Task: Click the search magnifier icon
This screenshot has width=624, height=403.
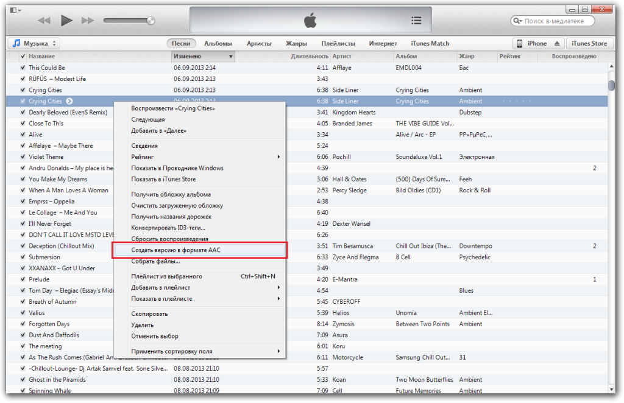Action: (x=518, y=21)
